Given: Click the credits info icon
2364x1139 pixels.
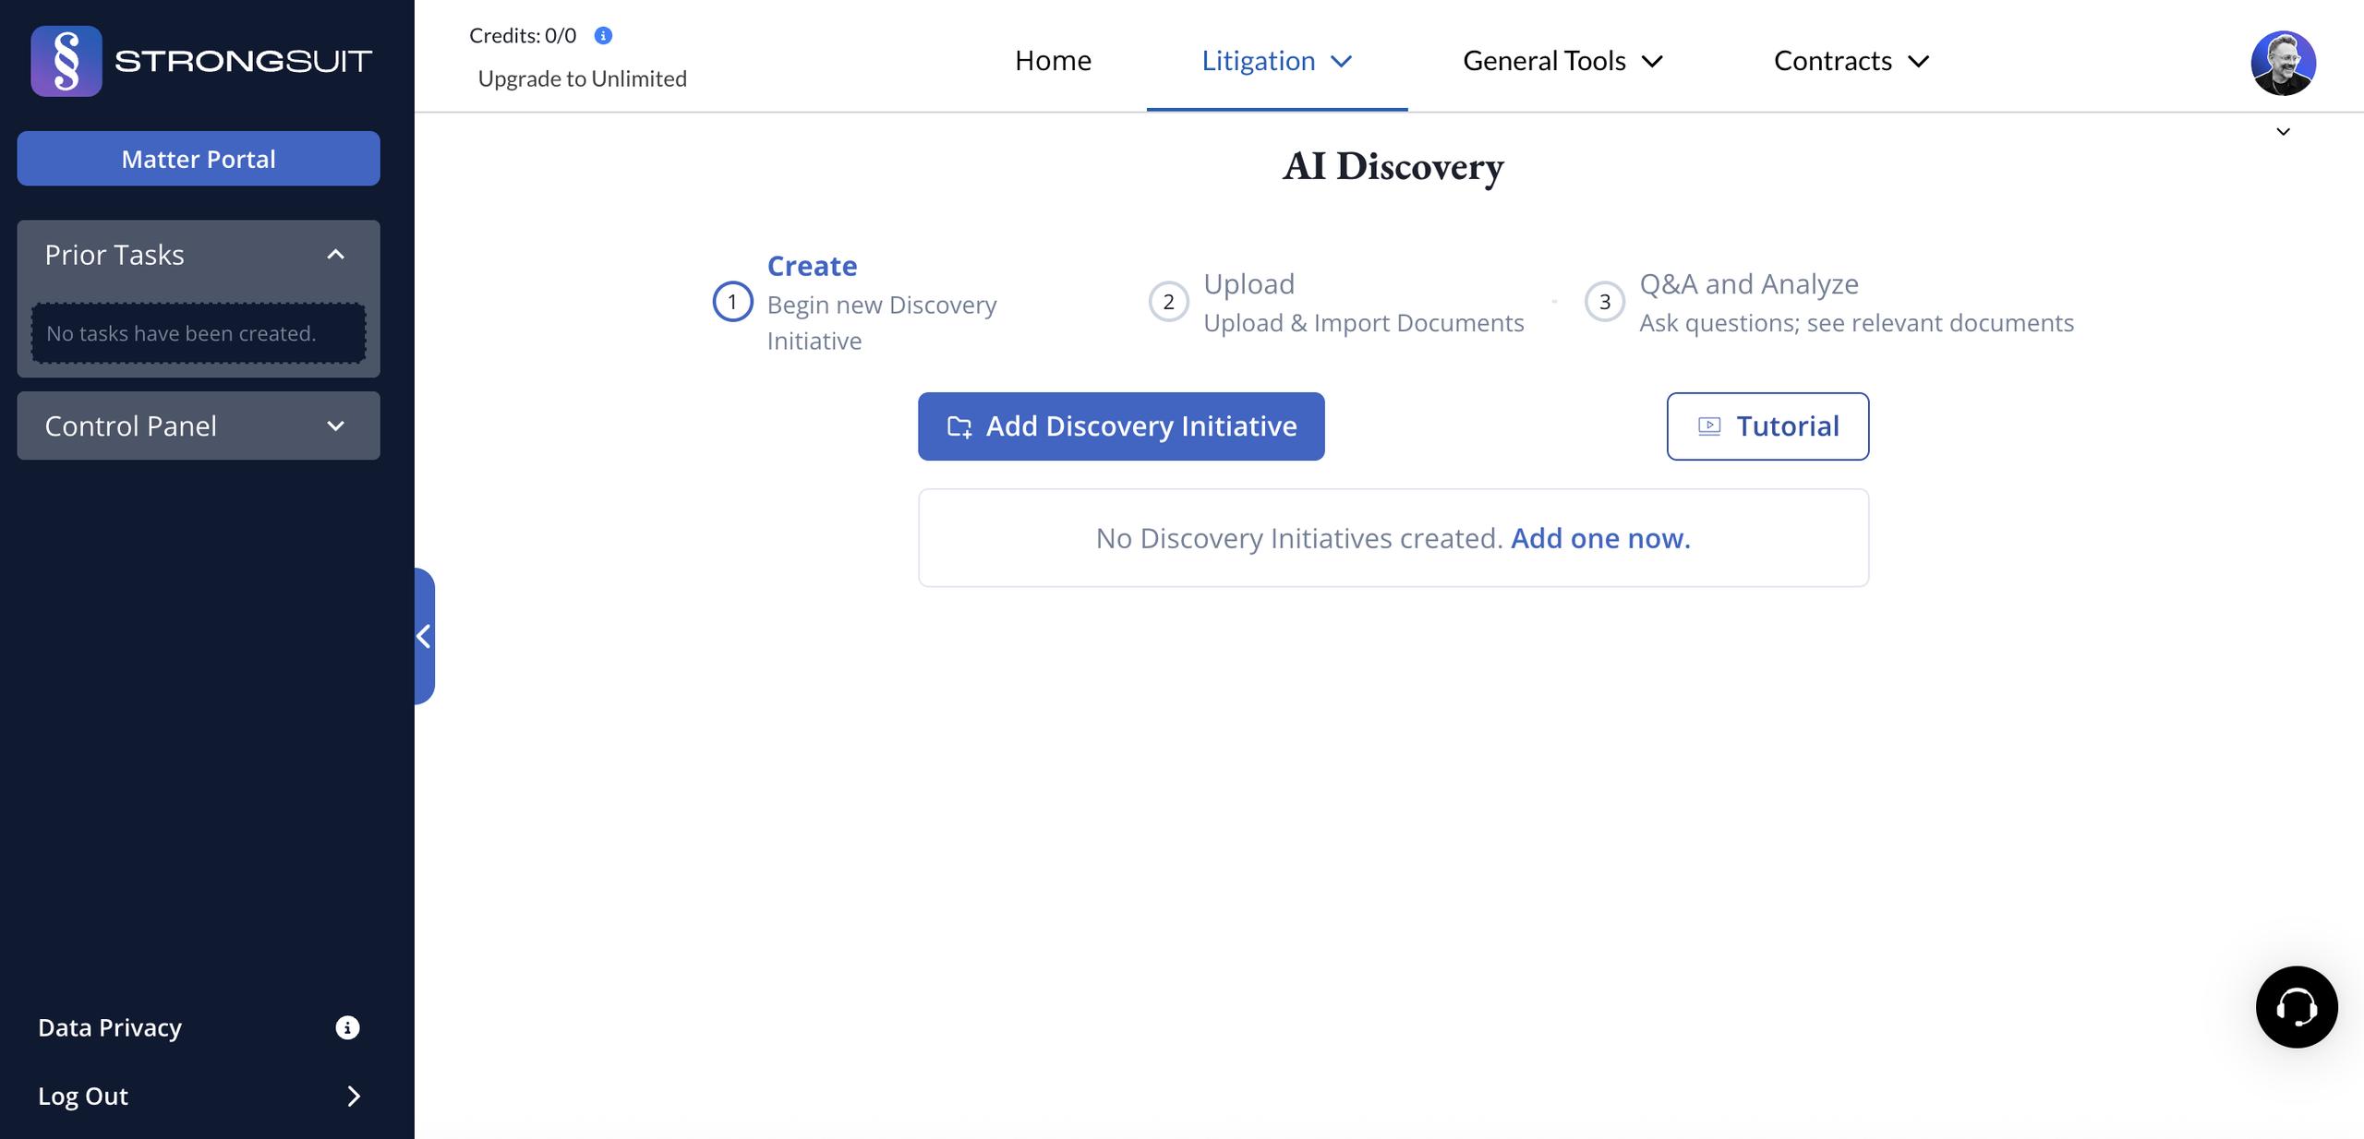Looking at the screenshot, I should 603,36.
